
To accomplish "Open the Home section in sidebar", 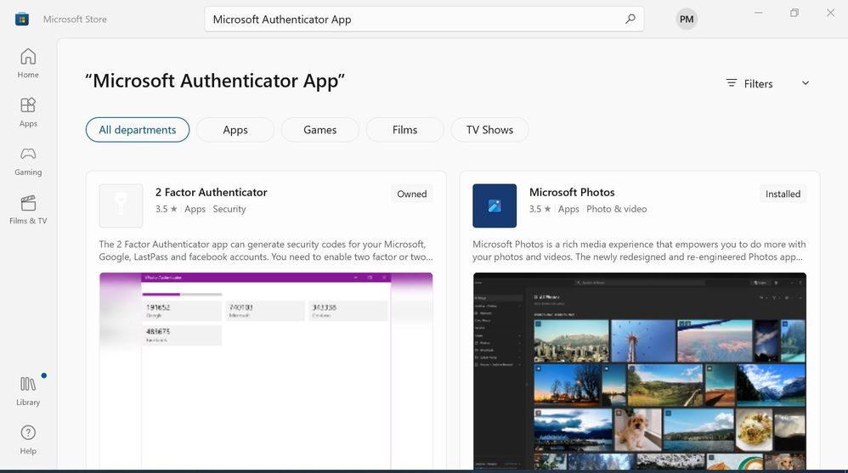I will point(28,63).
